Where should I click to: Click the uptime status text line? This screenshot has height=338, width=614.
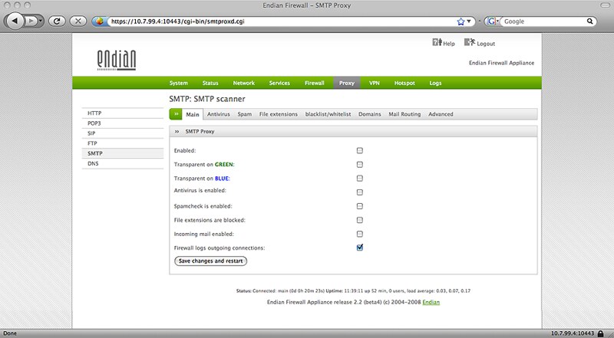[353, 291]
